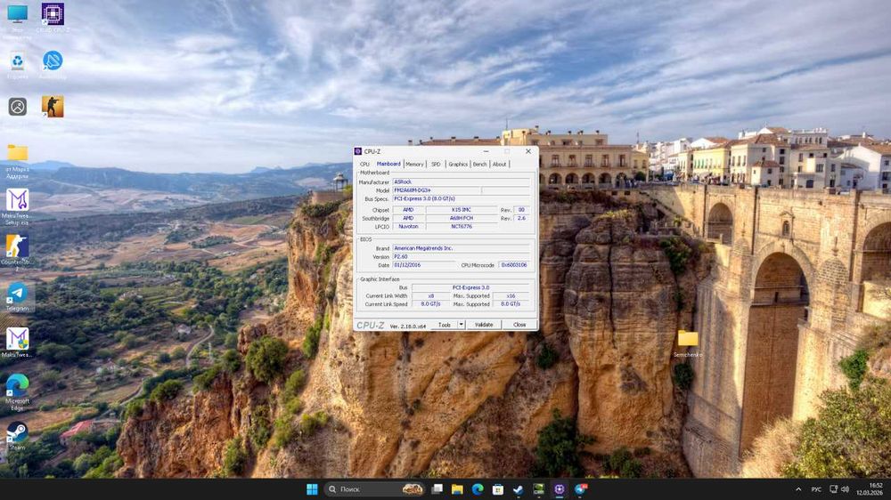Open the volume control in system tray

pyautogui.click(x=845, y=489)
